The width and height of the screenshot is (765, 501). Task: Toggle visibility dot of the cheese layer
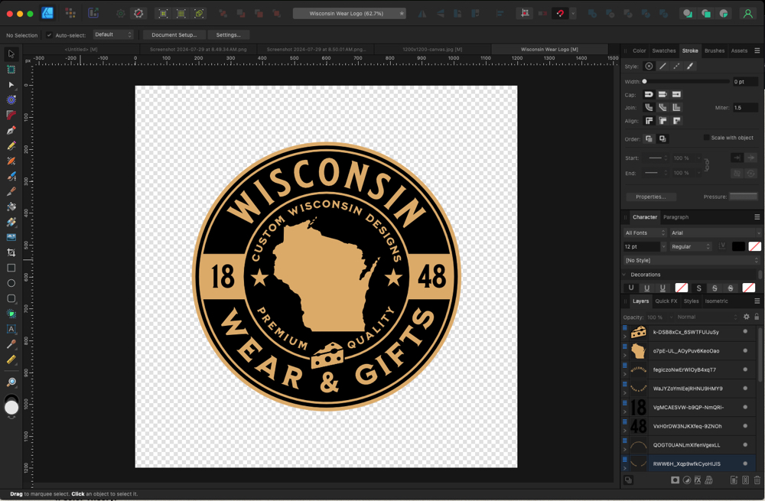pos(745,332)
